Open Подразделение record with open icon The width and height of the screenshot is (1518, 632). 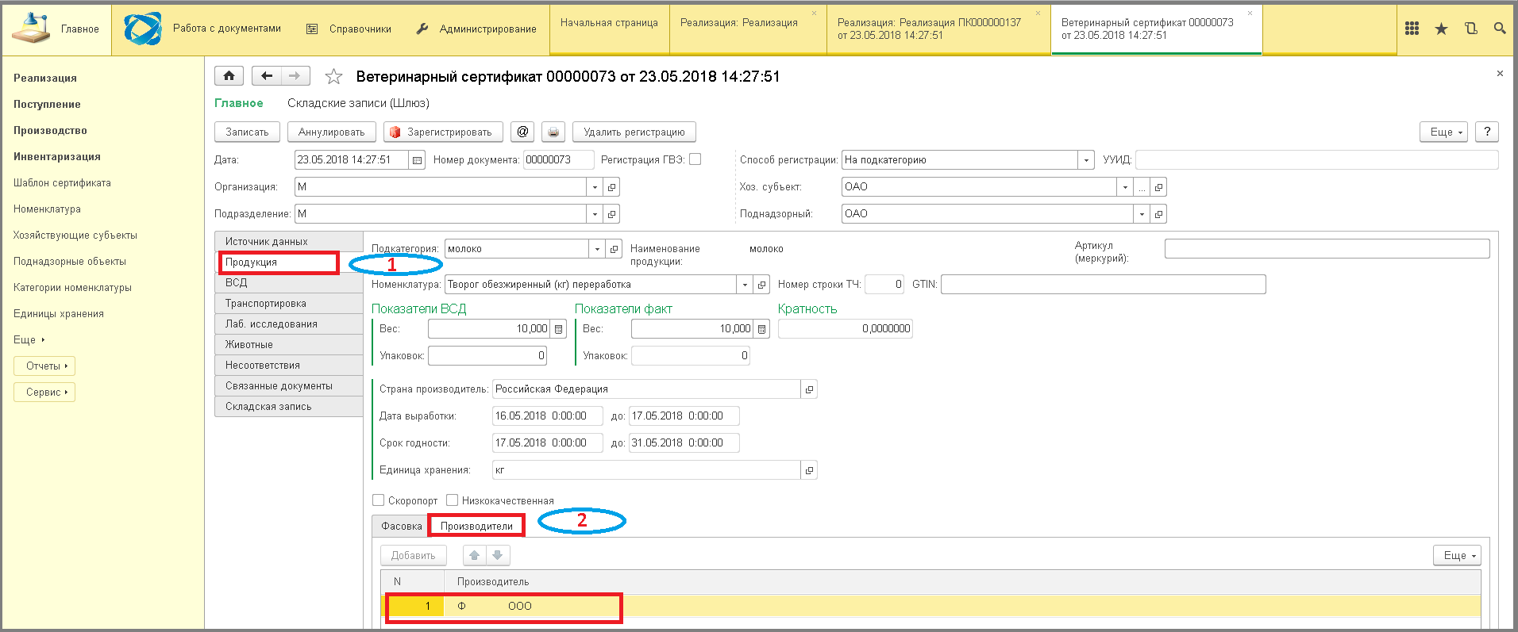pyautogui.click(x=611, y=214)
